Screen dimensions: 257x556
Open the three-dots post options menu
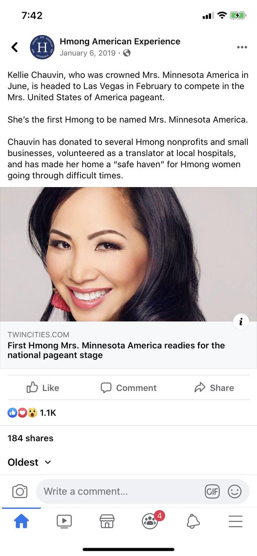(x=242, y=47)
